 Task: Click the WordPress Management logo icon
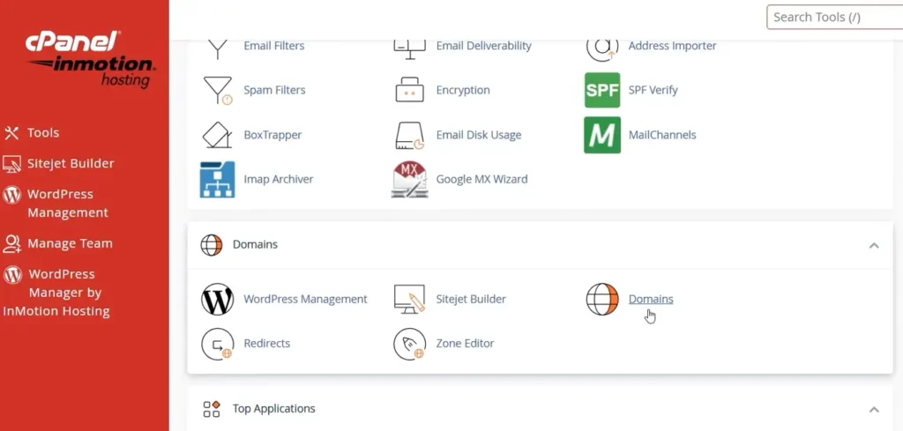217,299
